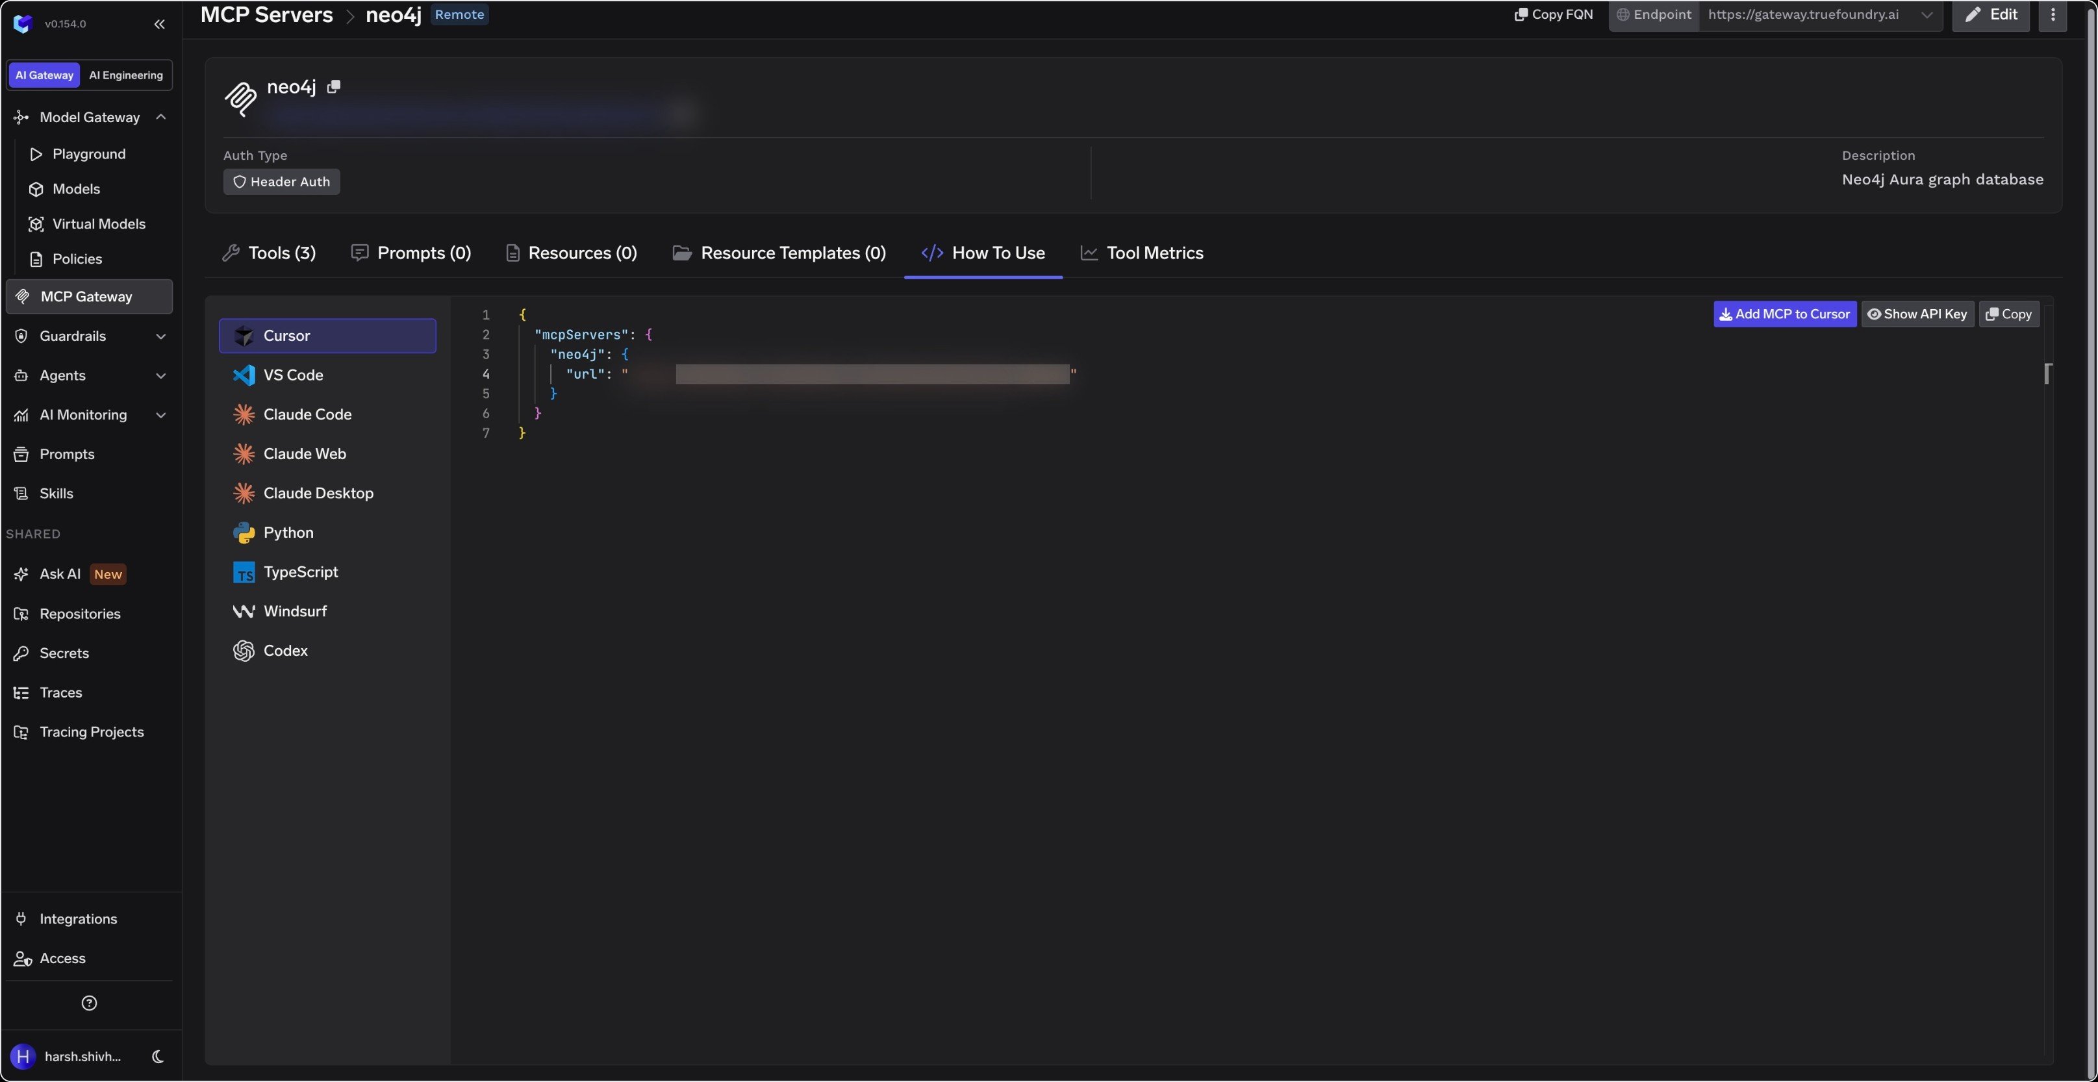Select Python usage option
2098x1082 pixels.
pos(327,533)
